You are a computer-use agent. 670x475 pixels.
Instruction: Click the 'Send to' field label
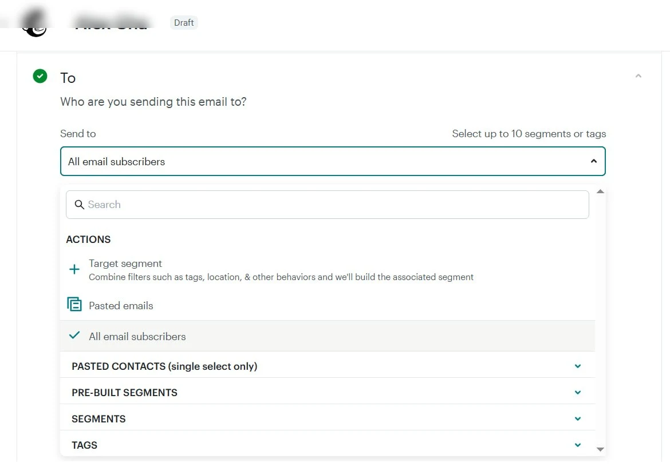coord(78,134)
